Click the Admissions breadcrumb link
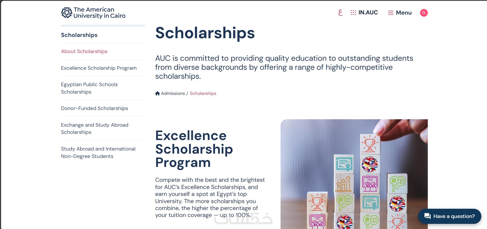This screenshot has height=229, width=487. [x=173, y=93]
